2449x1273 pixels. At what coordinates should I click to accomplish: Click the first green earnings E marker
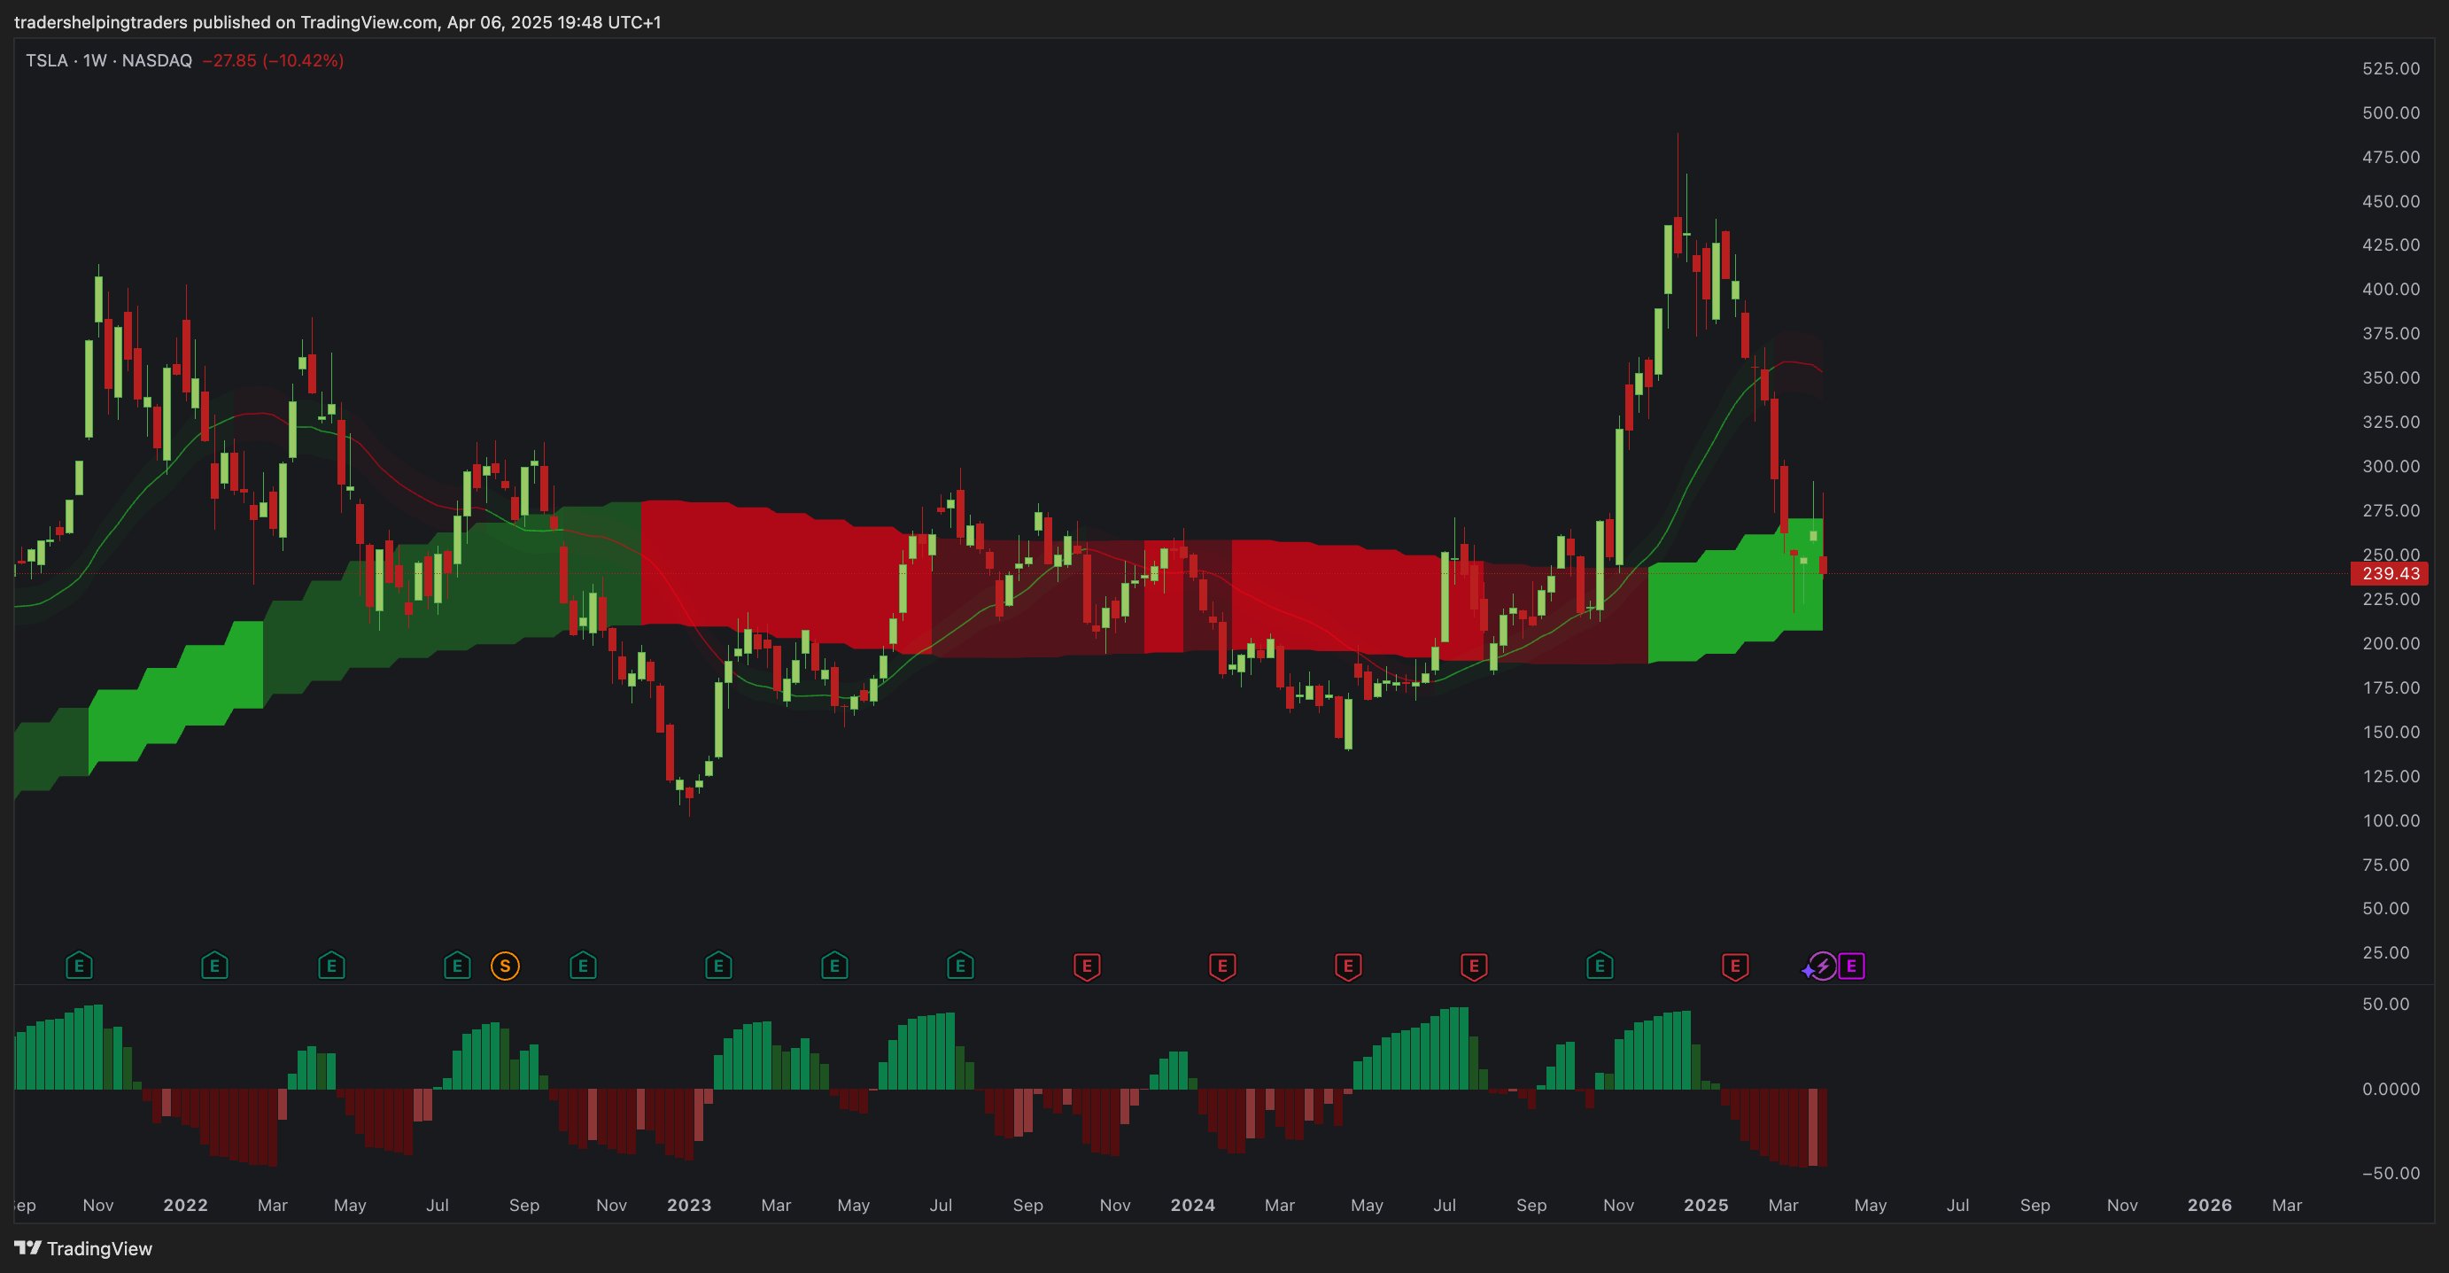coord(79,966)
